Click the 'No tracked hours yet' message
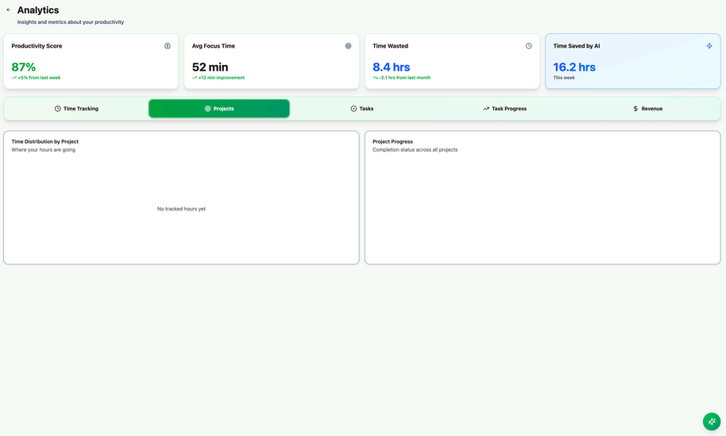The height and width of the screenshot is (436, 726). (181, 209)
